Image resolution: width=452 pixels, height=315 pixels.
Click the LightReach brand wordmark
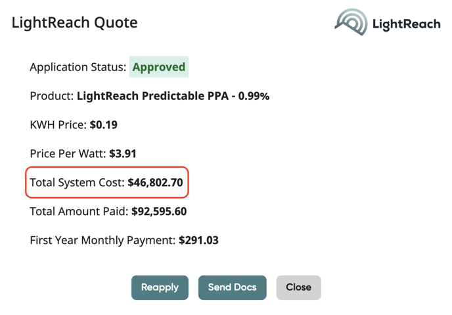[407, 24]
